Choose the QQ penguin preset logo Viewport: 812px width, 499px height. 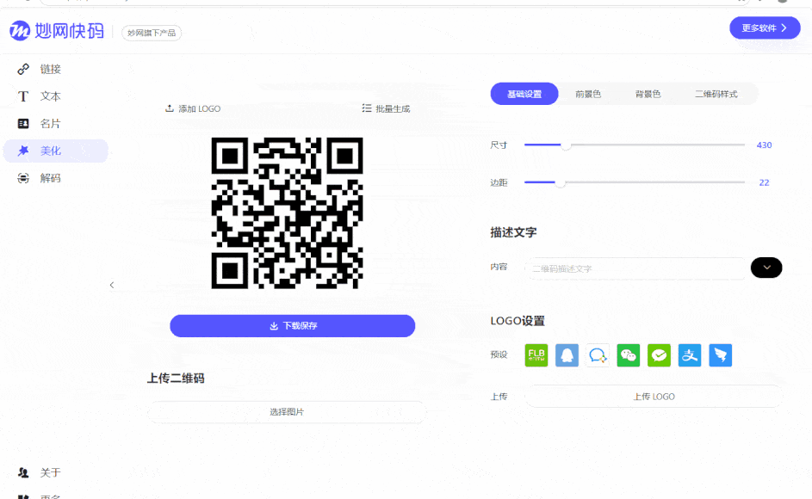point(567,355)
